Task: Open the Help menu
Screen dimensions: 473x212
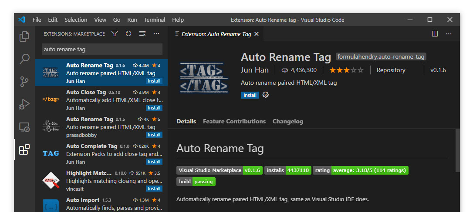Action: click(x=178, y=20)
